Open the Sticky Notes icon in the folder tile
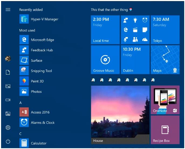This screenshot has width=185, height=149. pos(145,30)
